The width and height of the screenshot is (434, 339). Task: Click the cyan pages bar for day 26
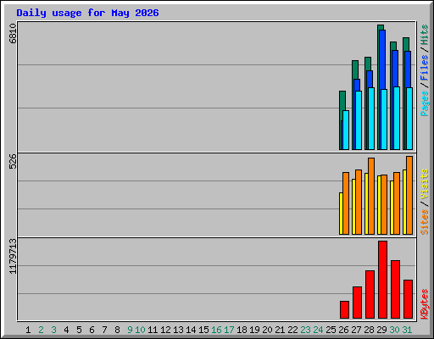click(x=346, y=130)
